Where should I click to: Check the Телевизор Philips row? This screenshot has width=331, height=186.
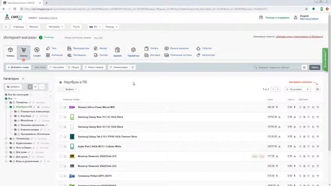point(61,176)
